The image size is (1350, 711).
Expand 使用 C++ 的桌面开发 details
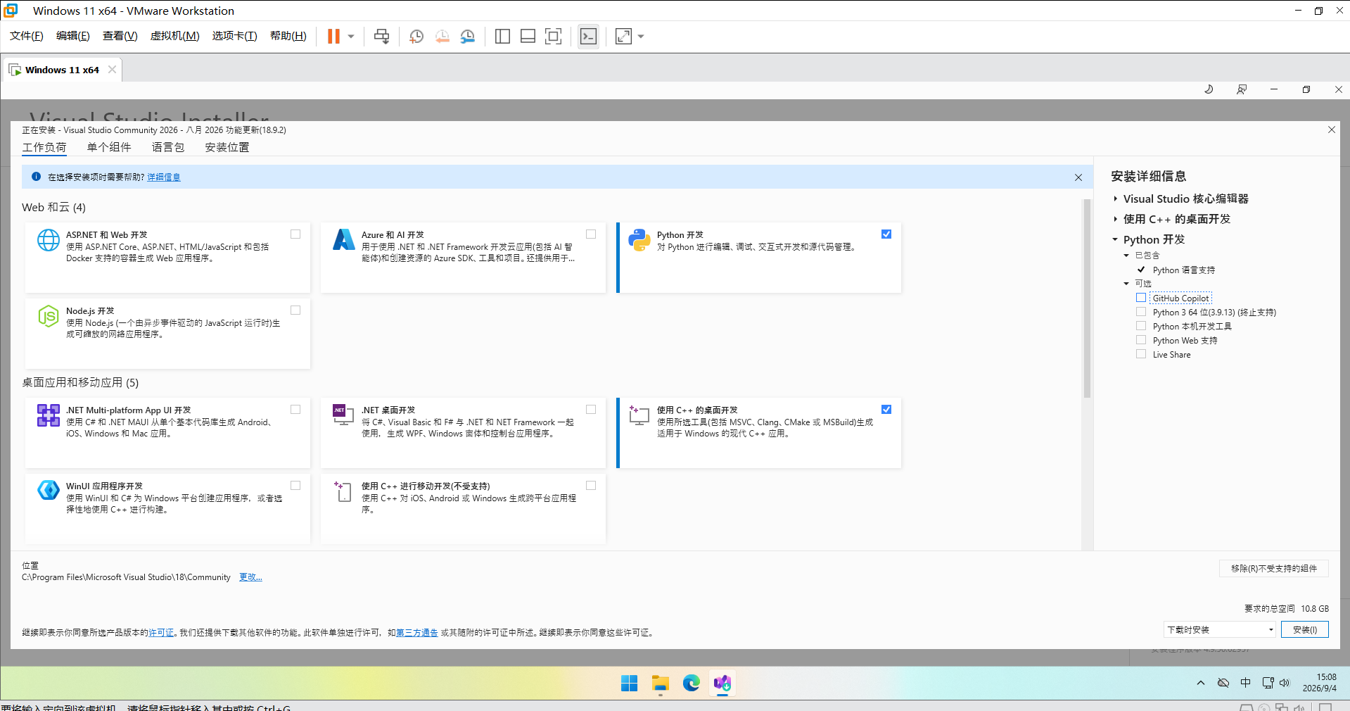tap(1116, 220)
